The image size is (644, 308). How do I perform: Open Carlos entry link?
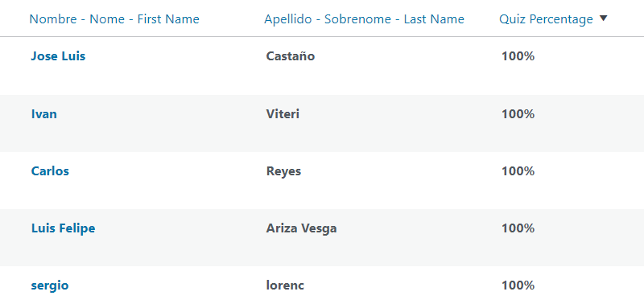click(50, 170)
